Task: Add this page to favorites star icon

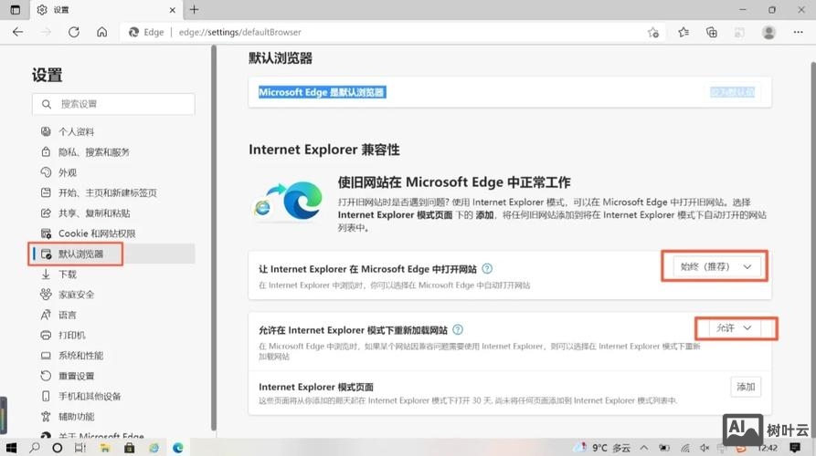Action: (x=653, y=32)
